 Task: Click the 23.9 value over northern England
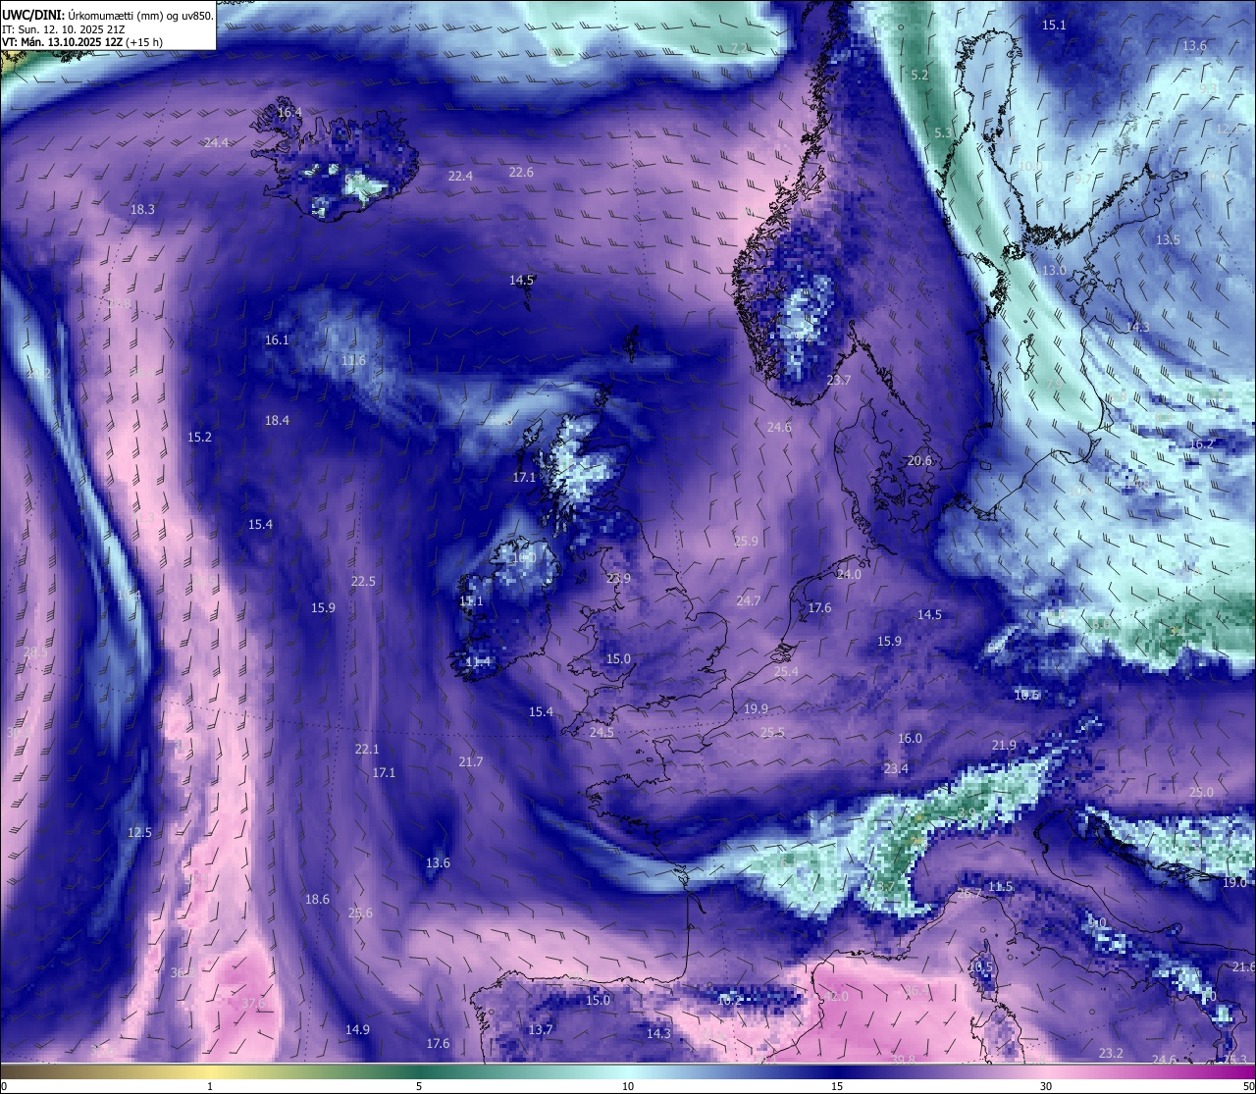(x=618, y=578)
